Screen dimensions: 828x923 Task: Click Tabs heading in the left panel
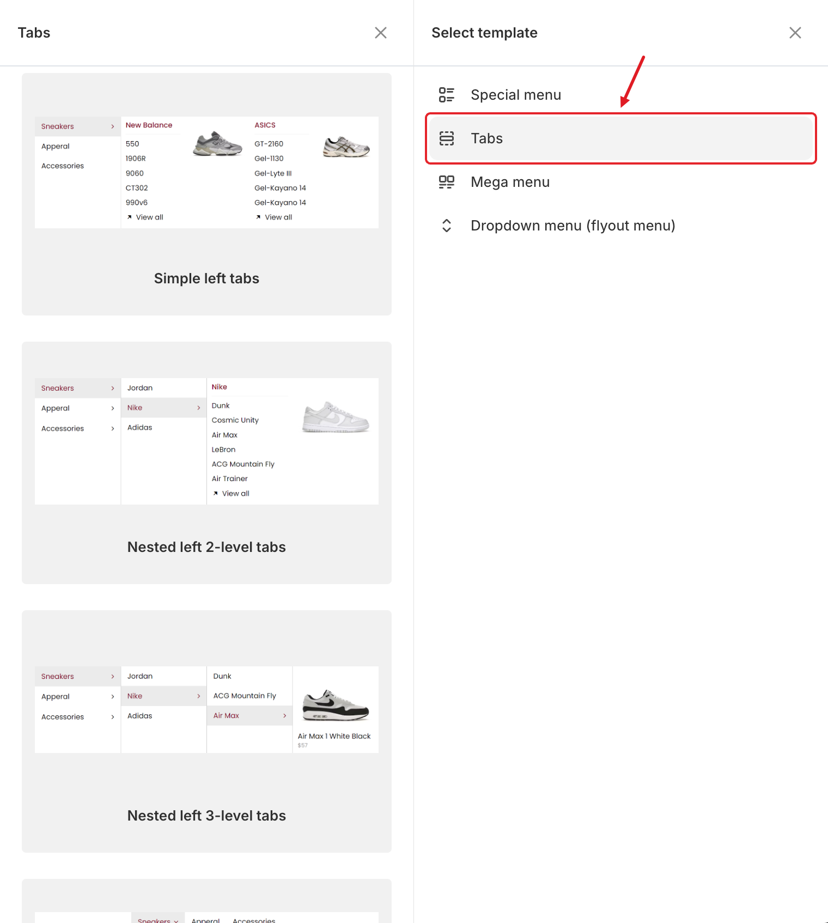[x=34, y=33]
